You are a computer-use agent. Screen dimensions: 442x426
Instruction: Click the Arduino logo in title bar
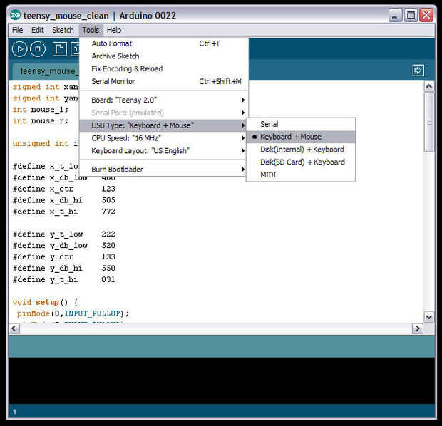[16, 15]
